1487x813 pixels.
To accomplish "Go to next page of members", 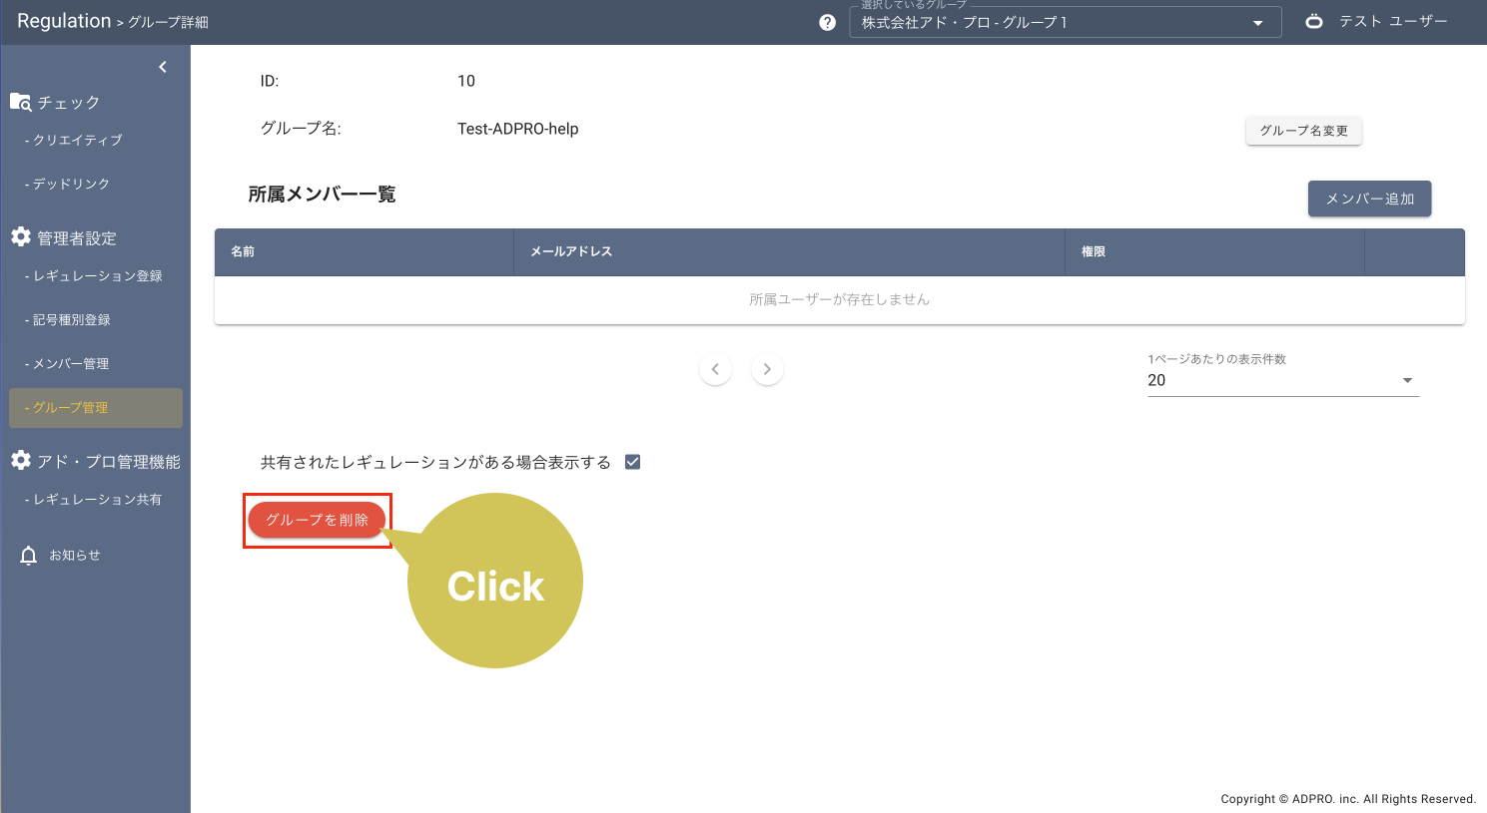I will coord(767,369).
